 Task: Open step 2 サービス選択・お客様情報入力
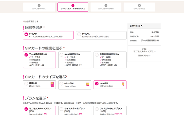73,7
